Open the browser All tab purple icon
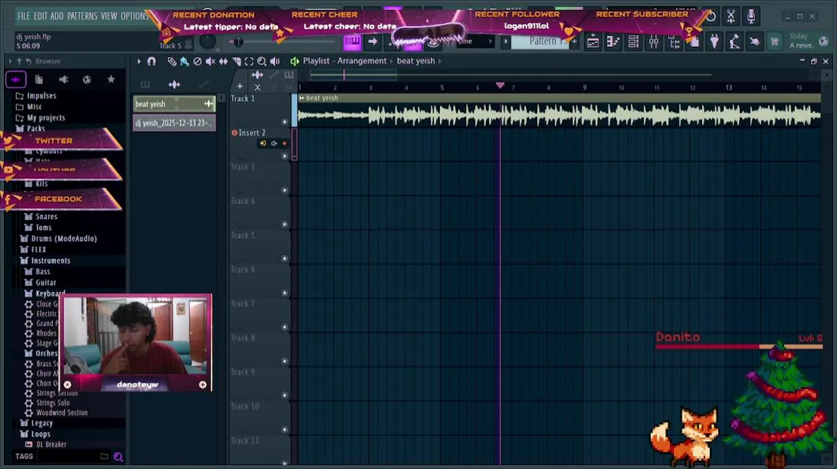837x469 pixels. coord(16,79)
